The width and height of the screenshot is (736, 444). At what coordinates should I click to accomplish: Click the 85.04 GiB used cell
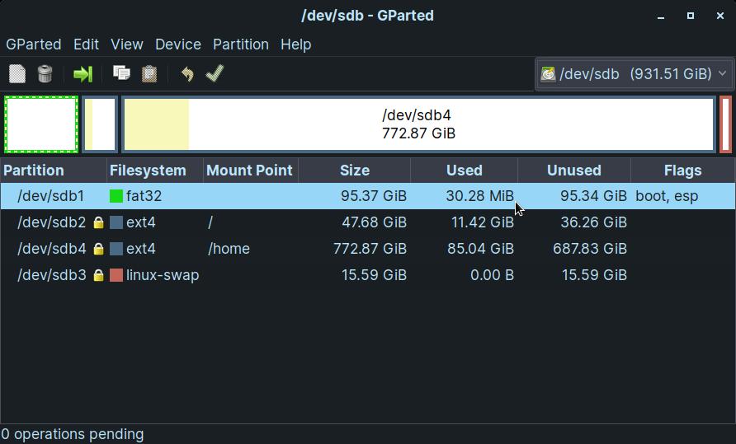pos(481,249)
